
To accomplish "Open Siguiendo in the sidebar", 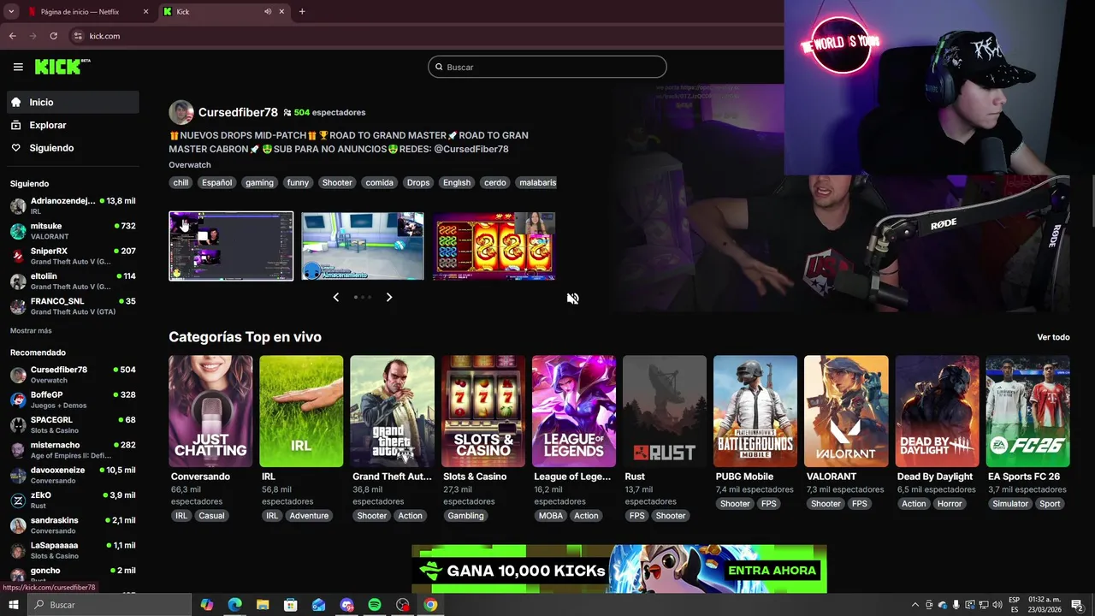I will point(73,148).
